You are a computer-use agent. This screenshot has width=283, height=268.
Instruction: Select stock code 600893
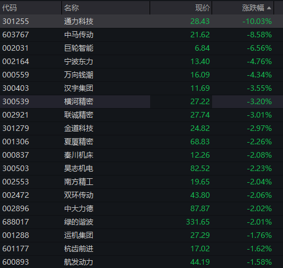point(16,262)
